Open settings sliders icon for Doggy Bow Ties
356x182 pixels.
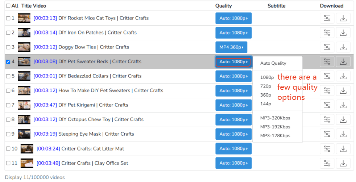tap(327, 47)
